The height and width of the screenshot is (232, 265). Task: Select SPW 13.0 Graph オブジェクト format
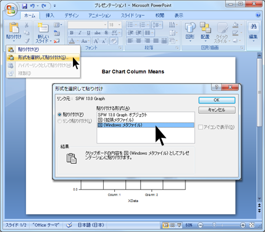(145, 115)
